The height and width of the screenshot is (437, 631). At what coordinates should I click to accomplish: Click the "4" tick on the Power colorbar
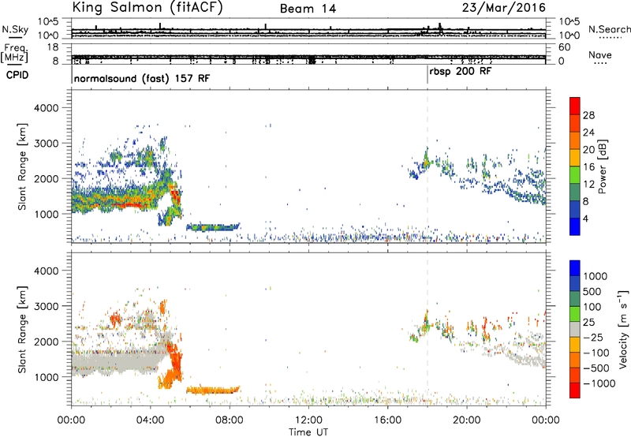(586, 218)
